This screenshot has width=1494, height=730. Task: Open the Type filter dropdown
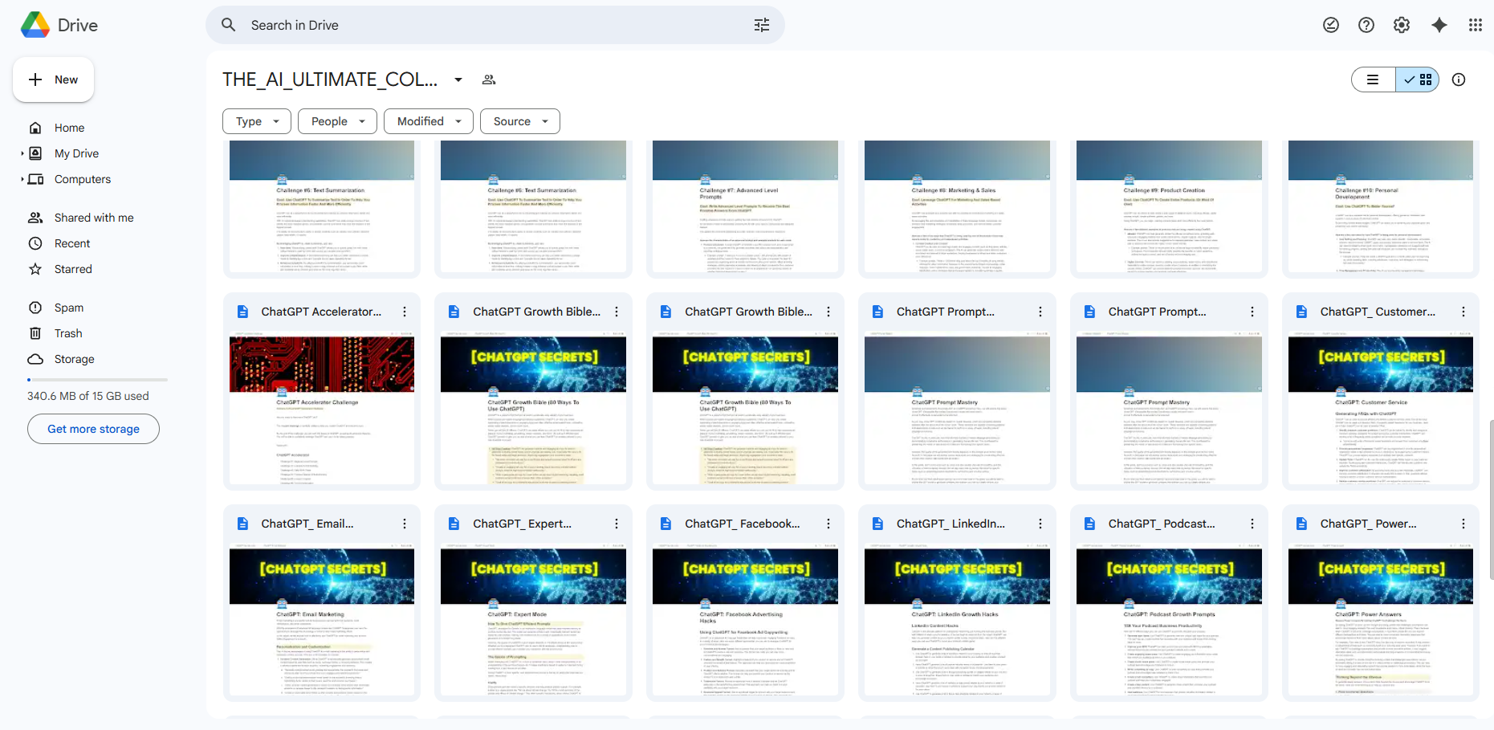pos(257,121)
